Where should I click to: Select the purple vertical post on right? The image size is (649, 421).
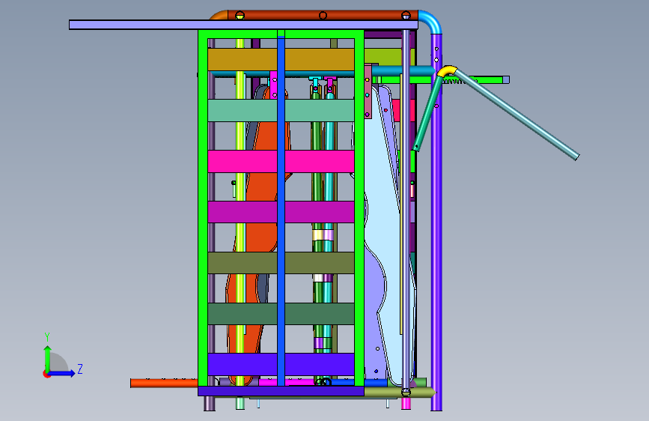pyautogui.click(x=436, y=222)
